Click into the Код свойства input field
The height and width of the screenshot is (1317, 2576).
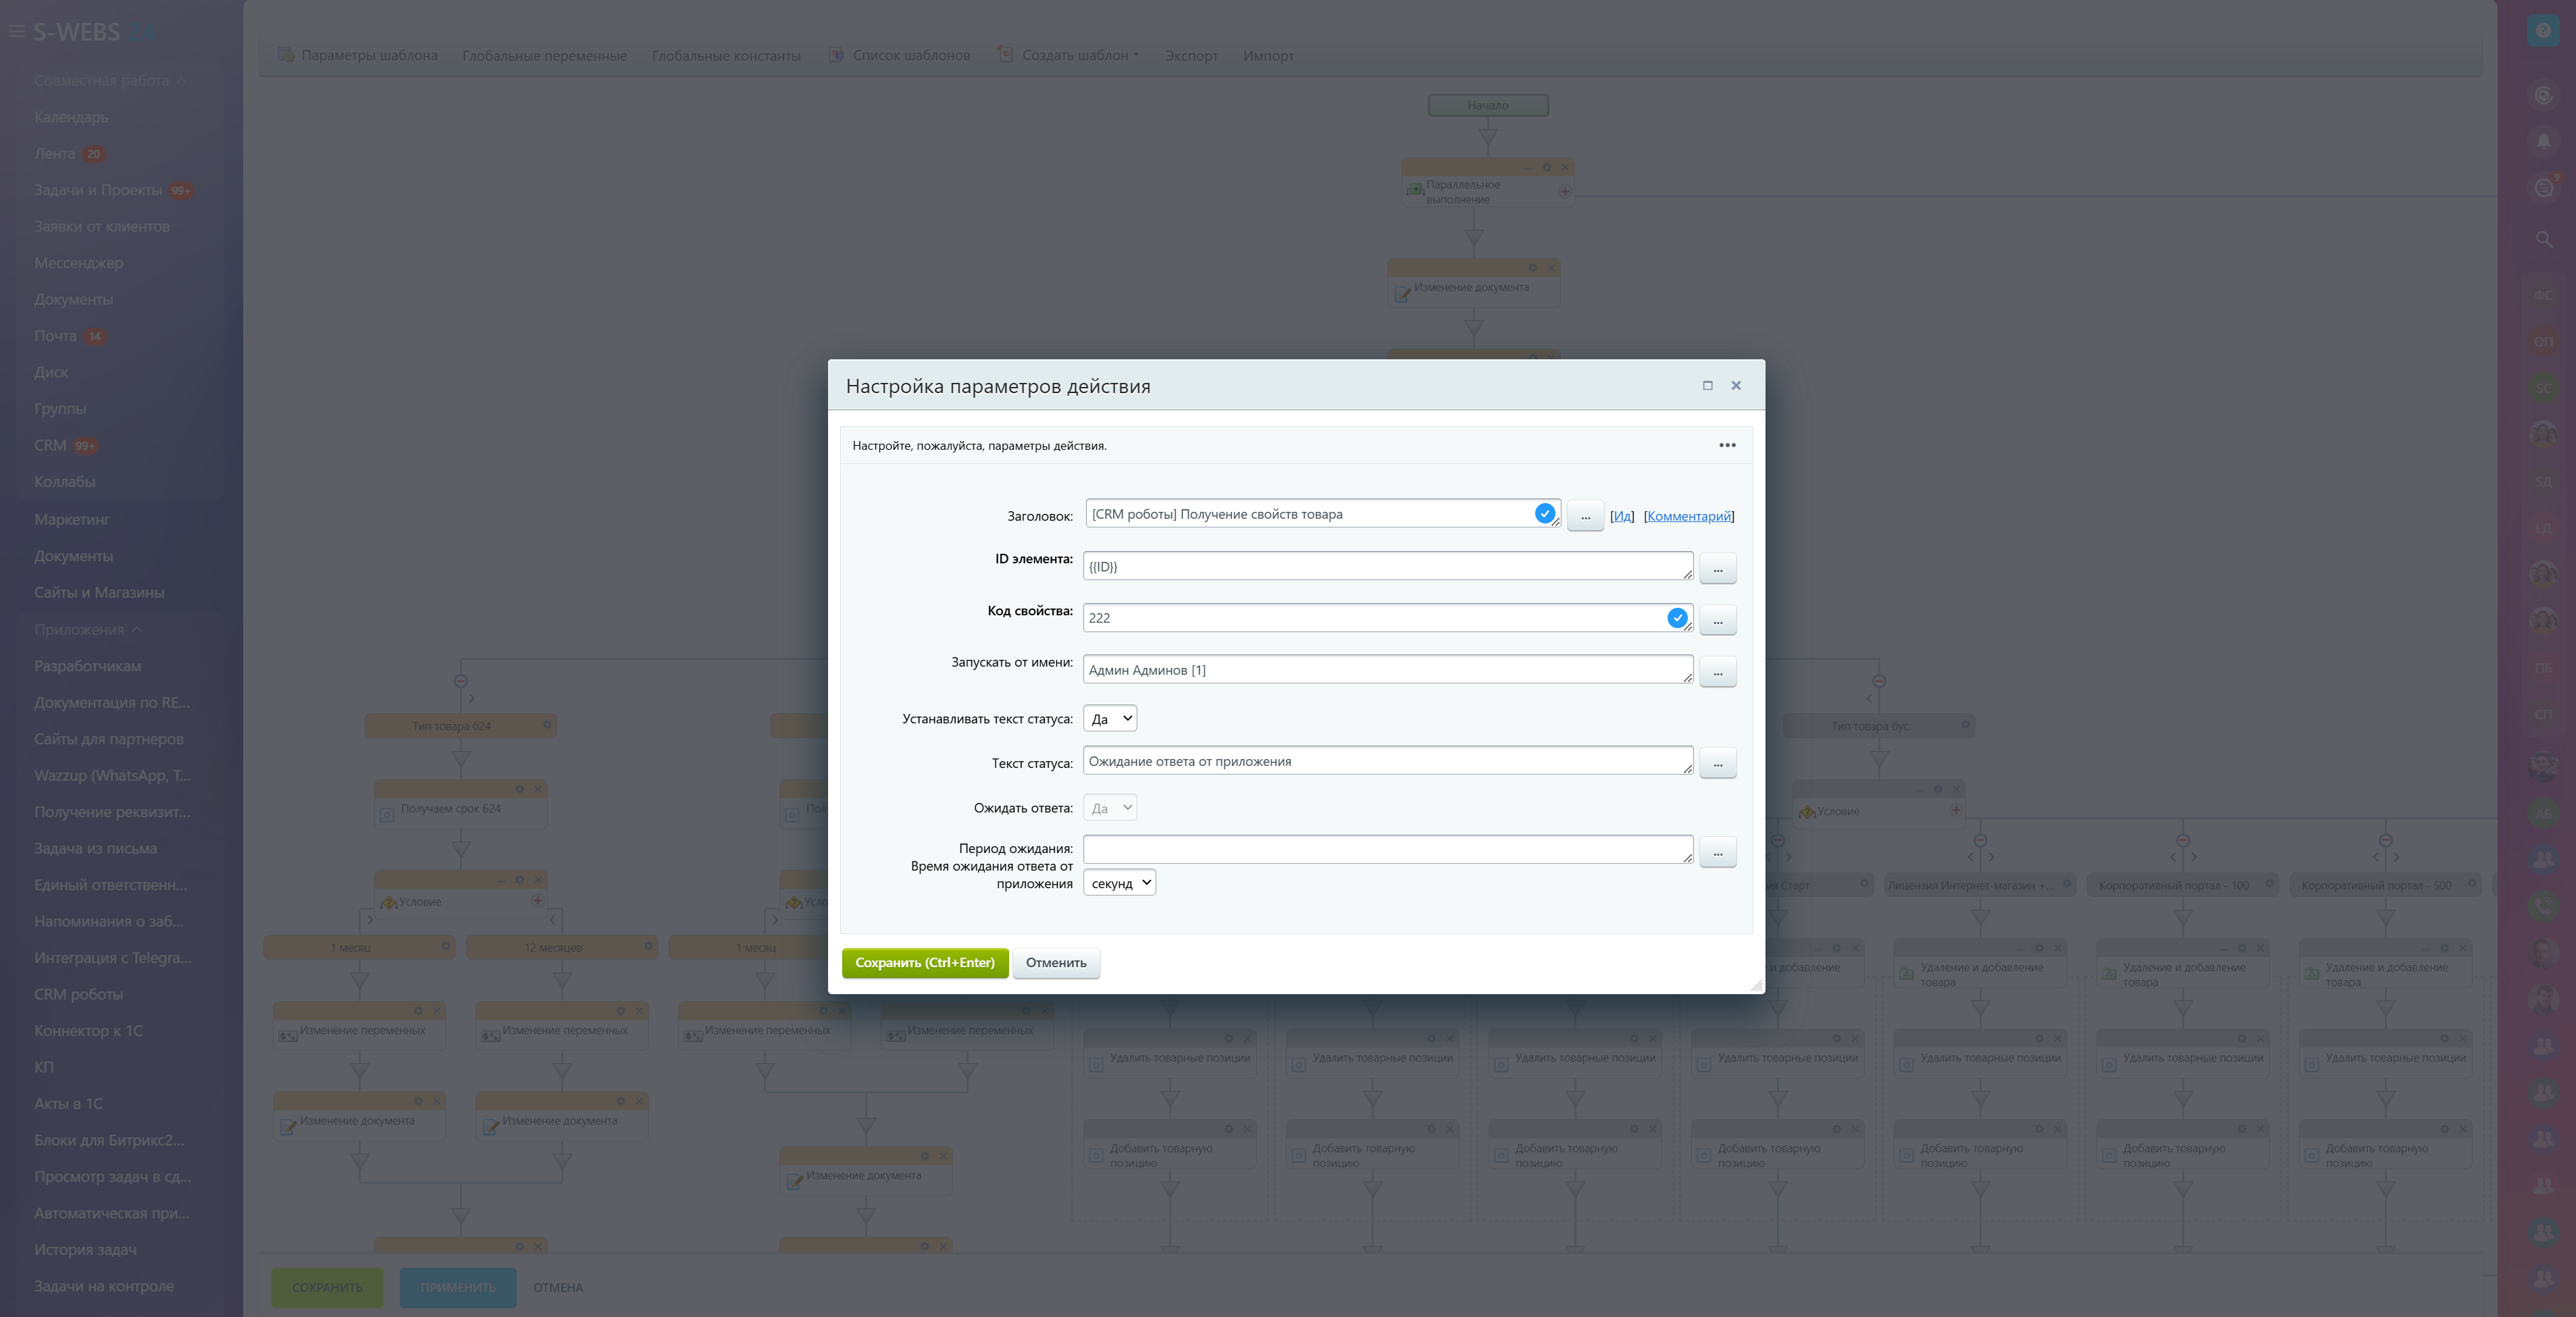coord(1370,618)
